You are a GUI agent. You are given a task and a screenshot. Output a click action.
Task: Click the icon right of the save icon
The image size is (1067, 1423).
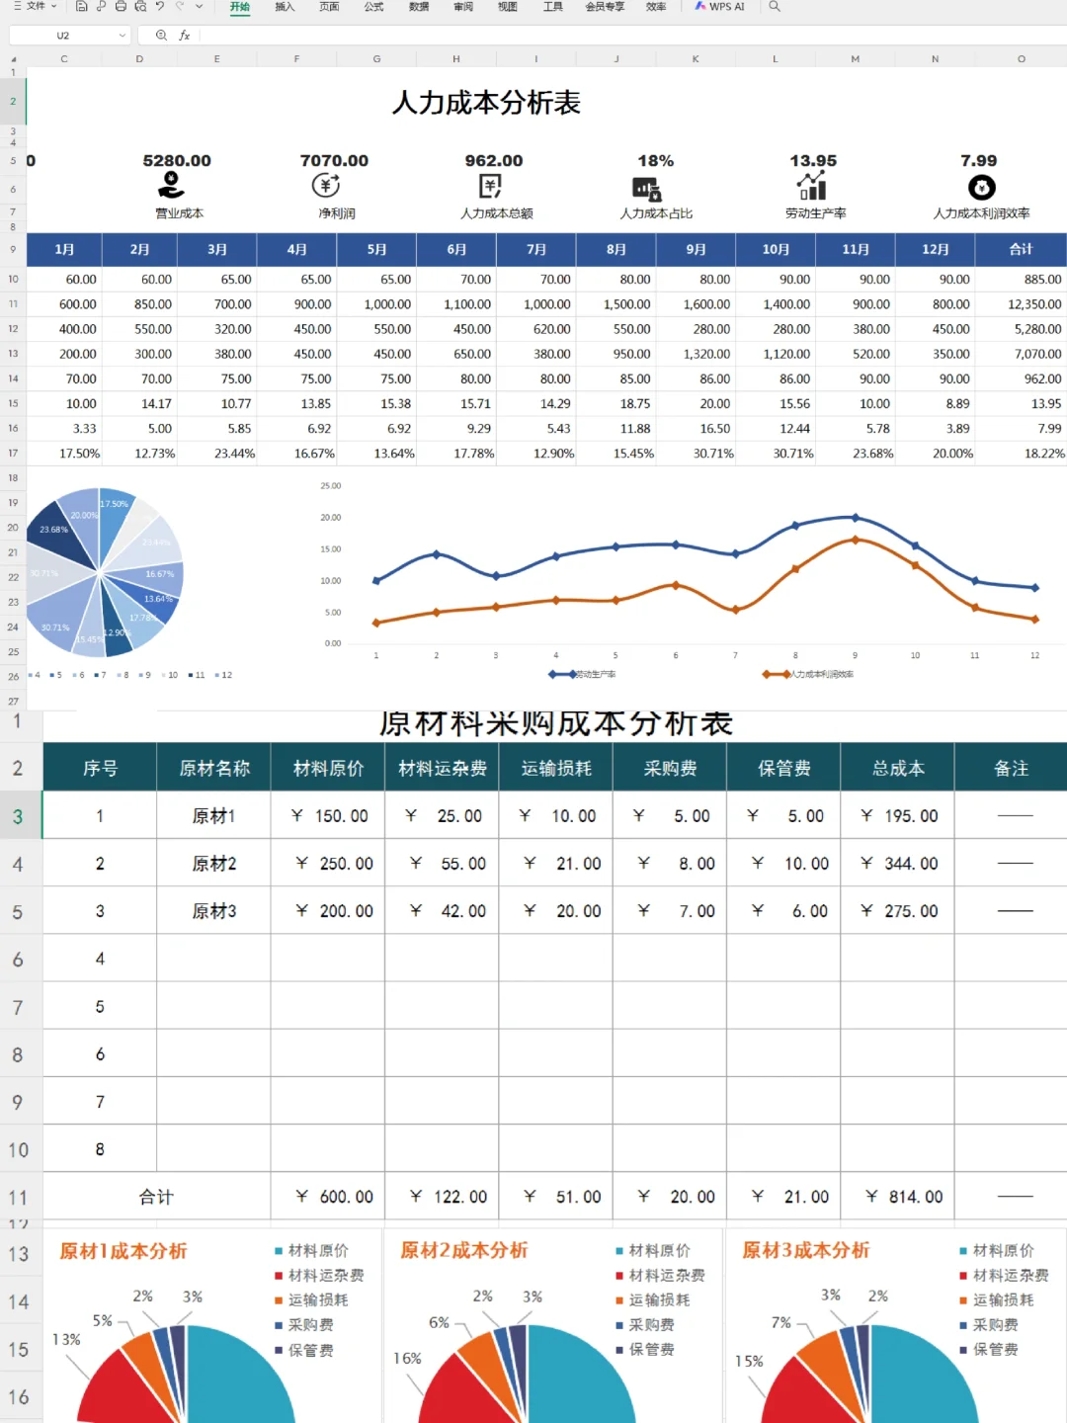(102, 7)
